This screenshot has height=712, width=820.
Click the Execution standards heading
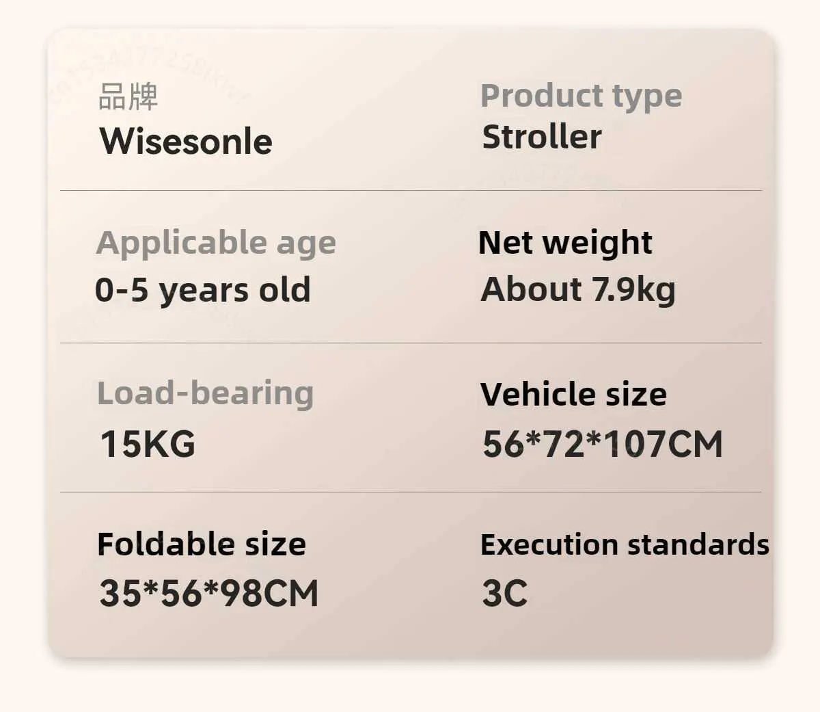pyautogui.click(x=625, y=545)
